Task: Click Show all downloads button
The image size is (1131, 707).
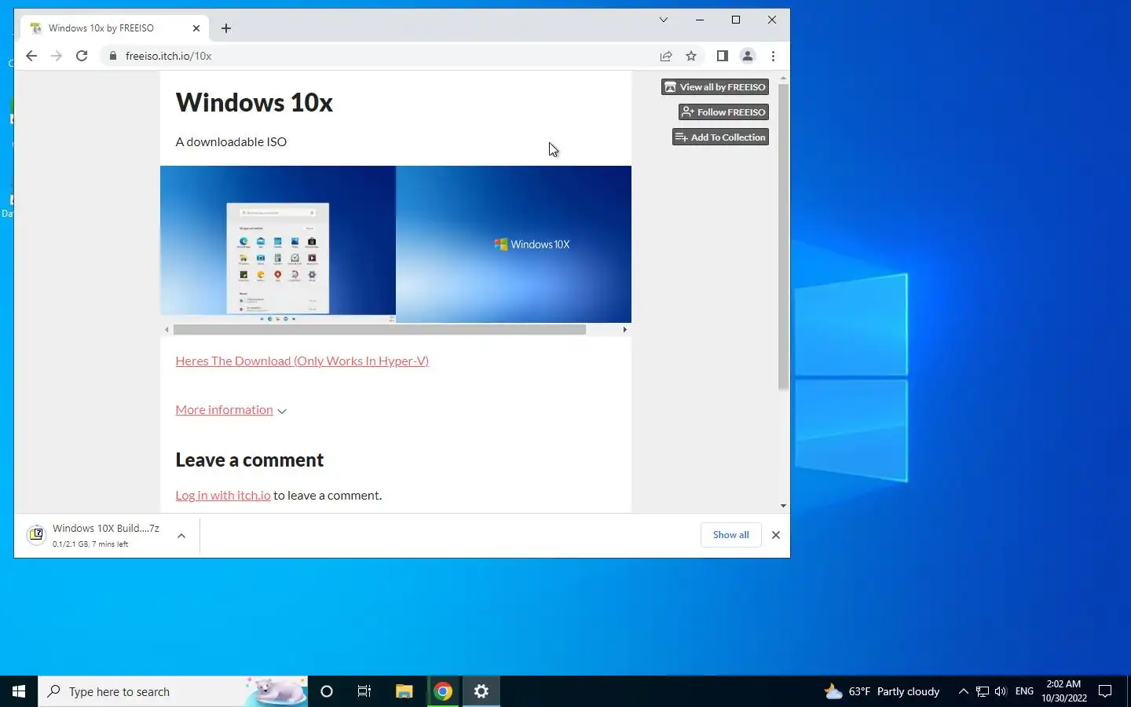Action: (x=731, y=535)
